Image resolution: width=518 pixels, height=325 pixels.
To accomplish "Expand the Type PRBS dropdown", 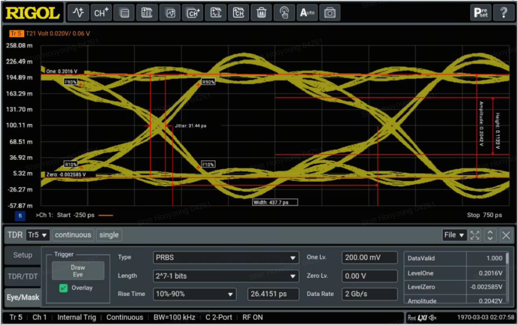I will tap(226, 257).
